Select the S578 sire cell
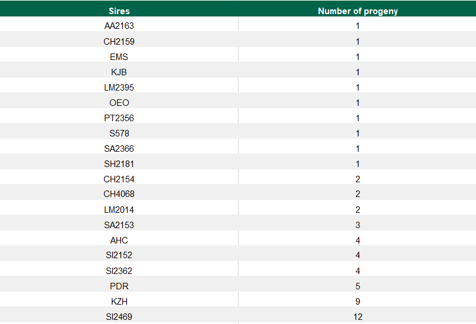 (x=119, y=133)
